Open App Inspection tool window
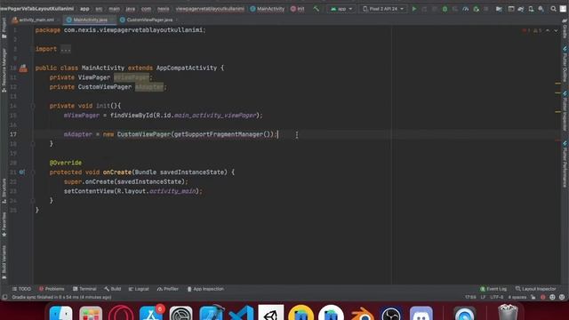Screen dimensions: 569x320 click(x=205, y=289)
